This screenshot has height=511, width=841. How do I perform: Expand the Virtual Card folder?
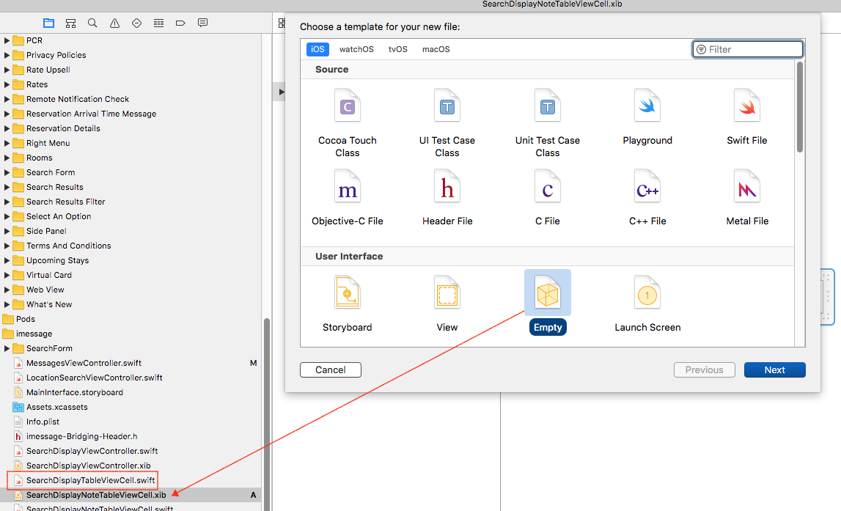[7, 275]
